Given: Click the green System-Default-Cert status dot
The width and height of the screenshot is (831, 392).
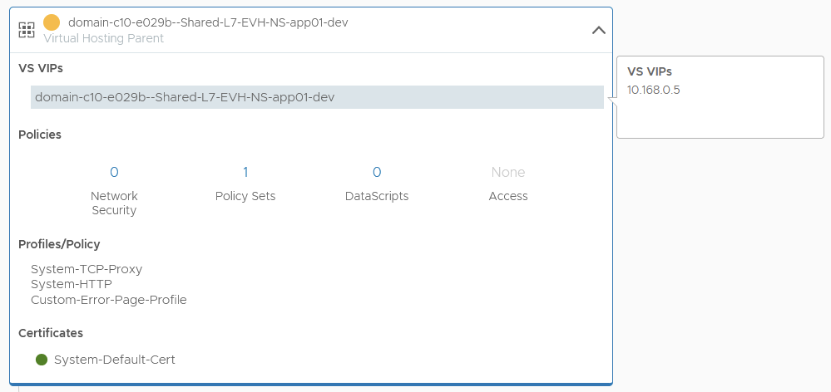Looking at the screenshot, I should pyautogui.click(x=42, y=360).
